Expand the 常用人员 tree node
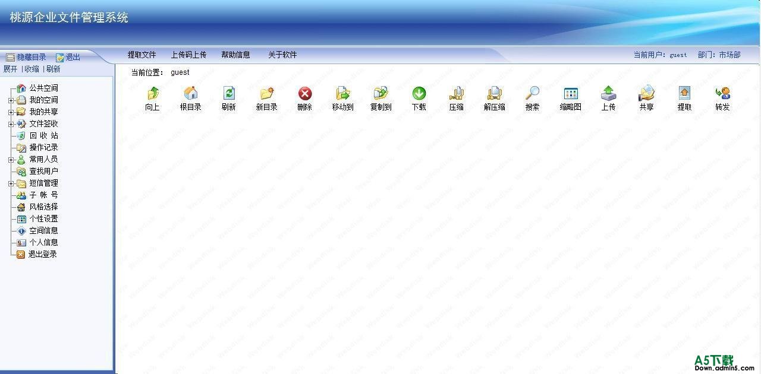761x374 pixels. (11, 160)
